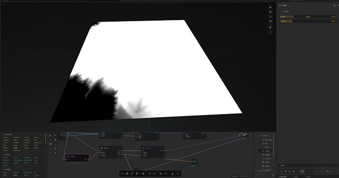Pick the Cellular primitive node
Screen dimensions: 339x178
point(5,138)
